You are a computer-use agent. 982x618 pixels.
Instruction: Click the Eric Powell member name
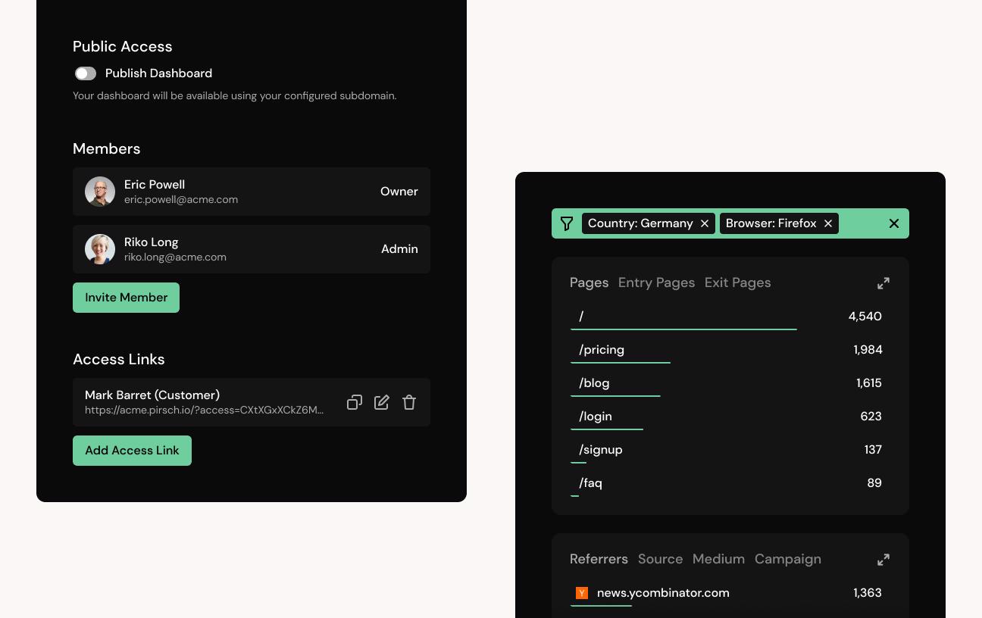155,185
